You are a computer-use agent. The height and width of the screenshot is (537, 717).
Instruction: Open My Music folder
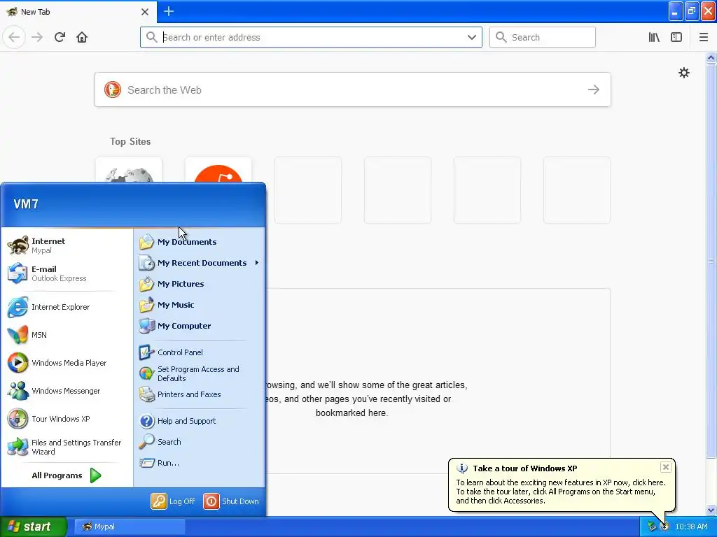click(200, 305)
